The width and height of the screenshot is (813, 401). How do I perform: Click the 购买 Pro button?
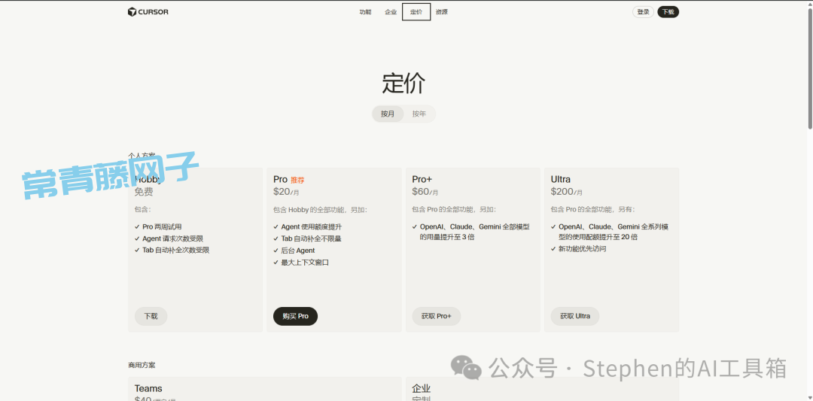click(295, 317)
